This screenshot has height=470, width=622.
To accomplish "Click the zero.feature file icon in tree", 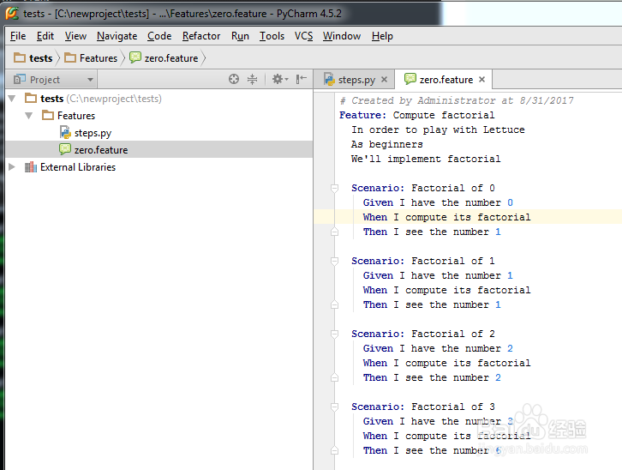I will (x=65, y=149).
